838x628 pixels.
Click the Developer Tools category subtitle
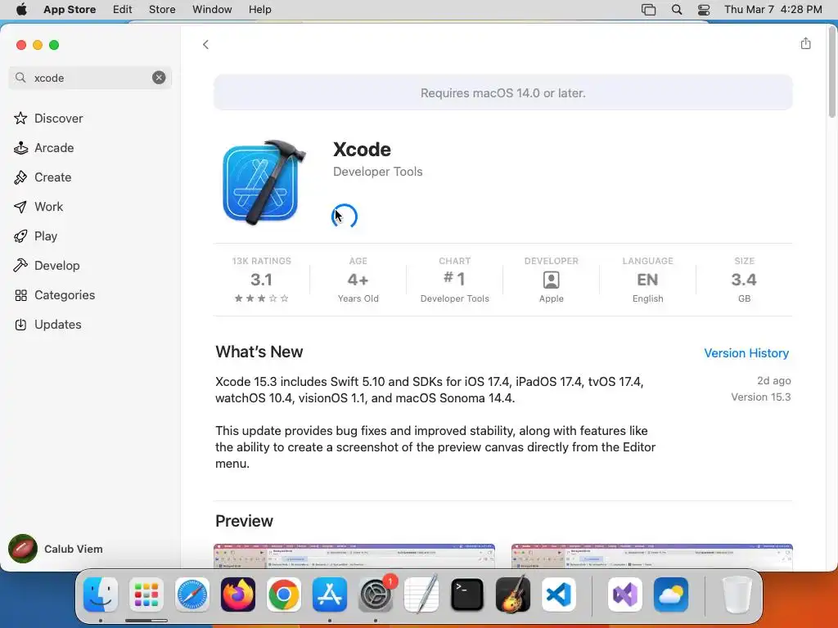378,172
